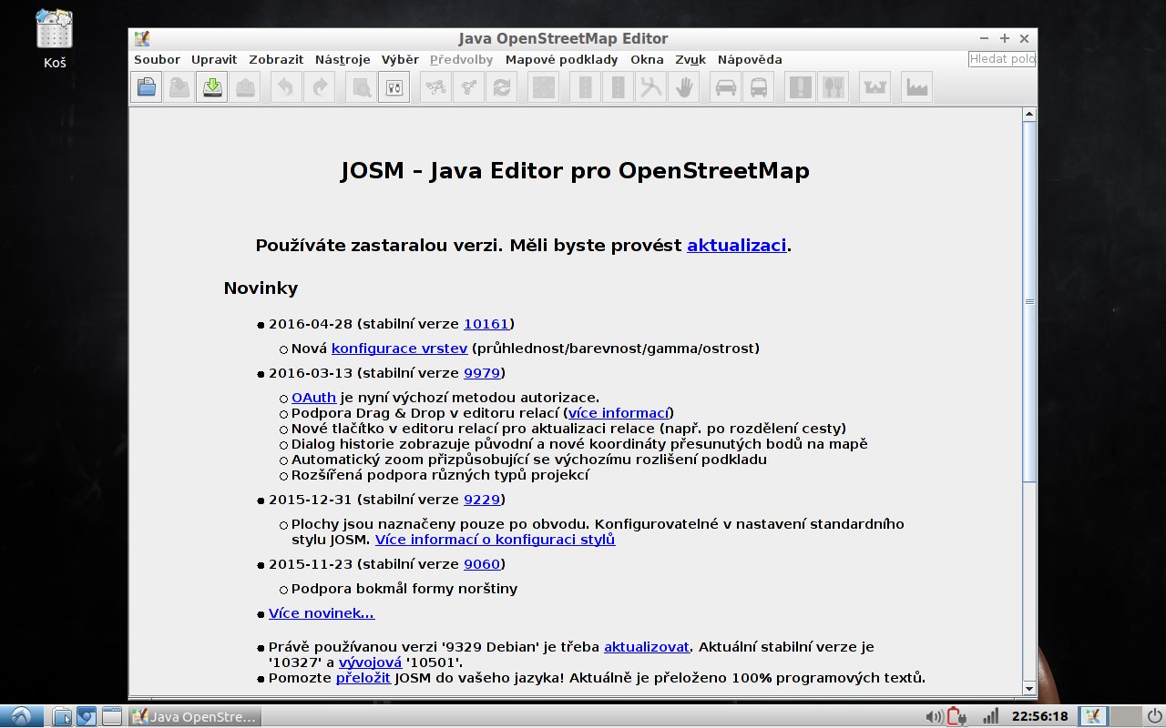Click the 'Novinky' heading text
Viewport: 1166px width, 728px height.
(261, 288)
